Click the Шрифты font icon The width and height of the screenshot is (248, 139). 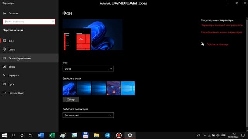4,76
